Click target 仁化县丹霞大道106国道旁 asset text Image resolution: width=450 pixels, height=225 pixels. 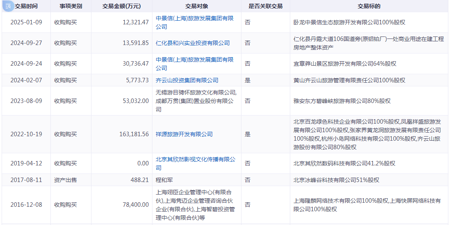368,43
